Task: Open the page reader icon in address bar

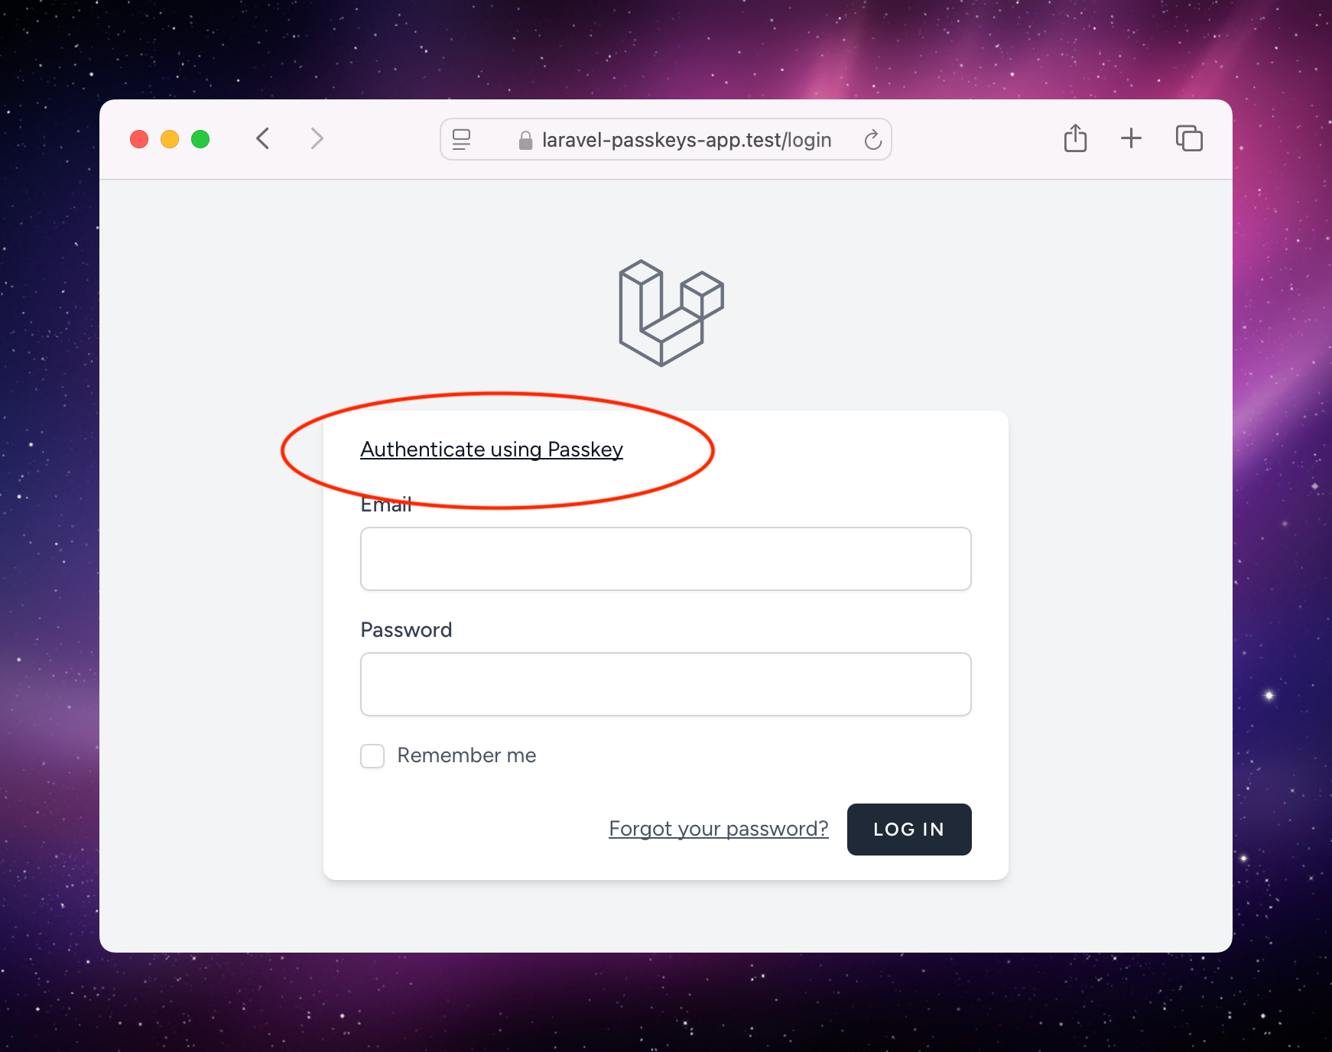Action: pyautogui.click(x=461, y=139)
